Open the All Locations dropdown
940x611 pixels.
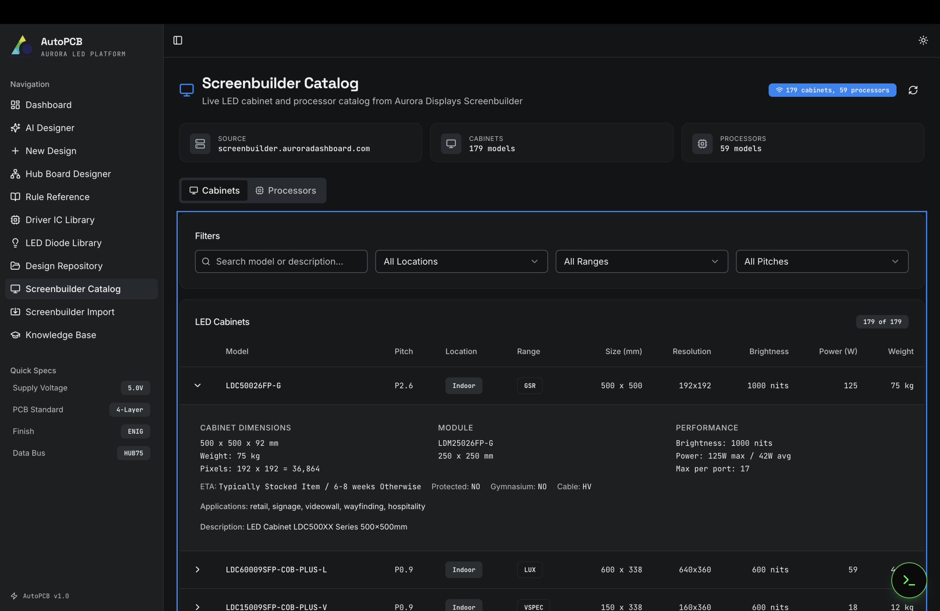461,261
